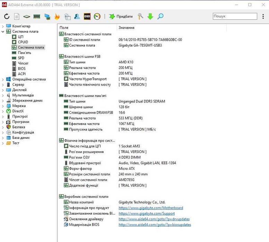Select the Форм-фактор row
This screenshot has height=242, width=269.
(99, 169)
